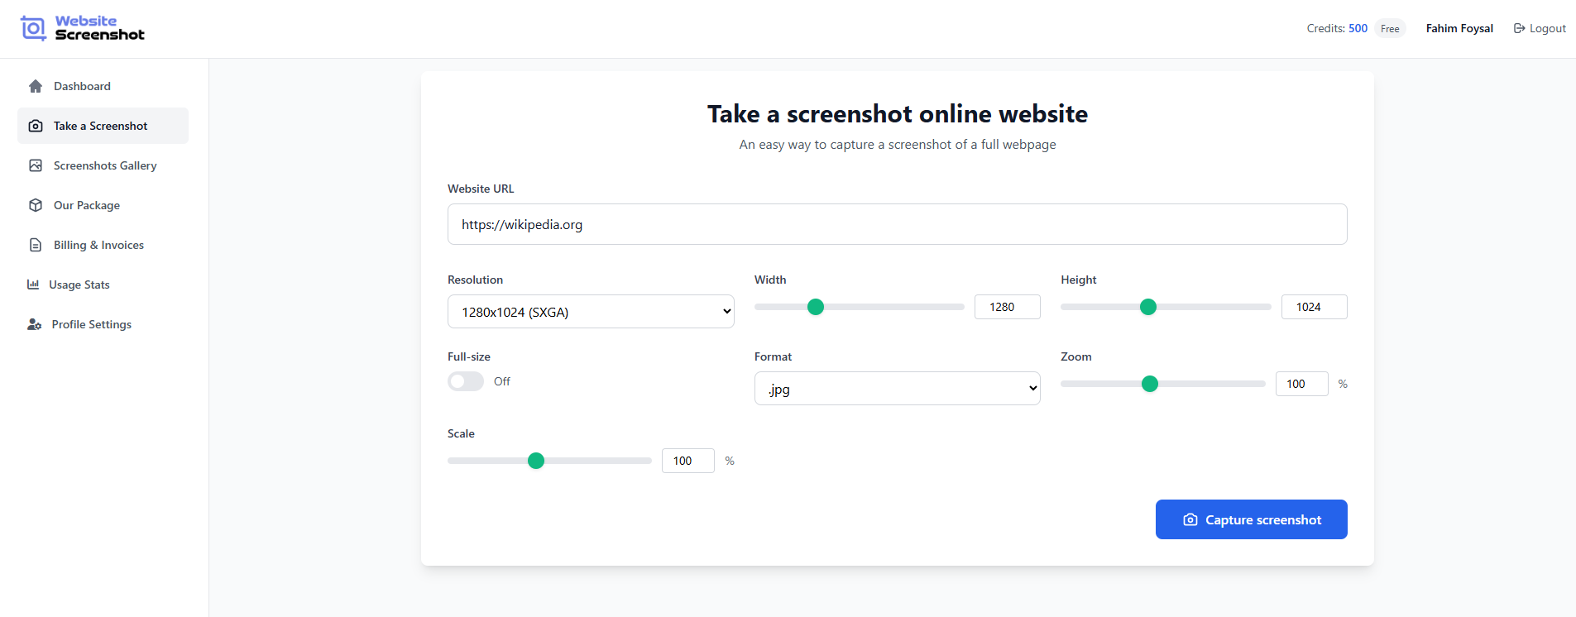Viewport: 1576px width, 617px height.
Task: Click the Zoom percent field
Action: 1301,384
